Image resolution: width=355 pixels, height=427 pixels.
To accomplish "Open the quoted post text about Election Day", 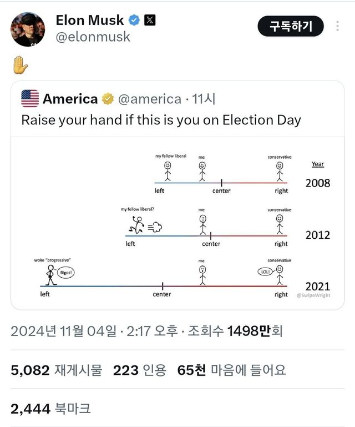I will click(161, 120).
